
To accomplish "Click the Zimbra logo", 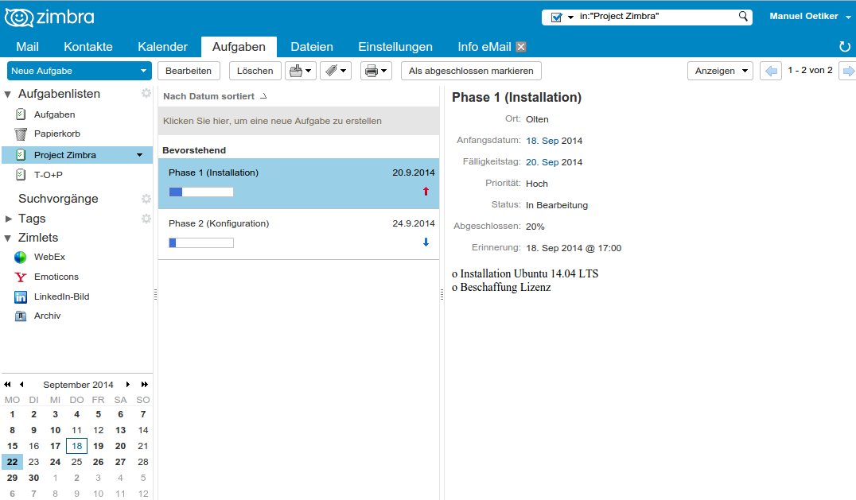I will pos(49,17).
